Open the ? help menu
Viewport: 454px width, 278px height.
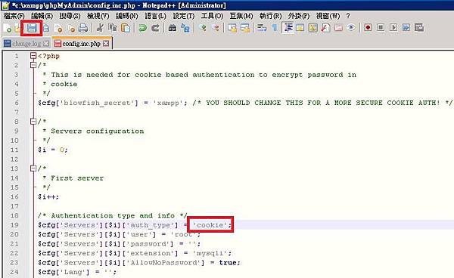[348, 16]
